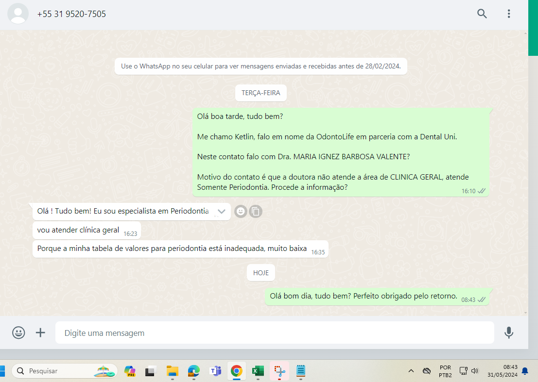
Task: Open Task View in the taskbar
Action: coord(150,371)
